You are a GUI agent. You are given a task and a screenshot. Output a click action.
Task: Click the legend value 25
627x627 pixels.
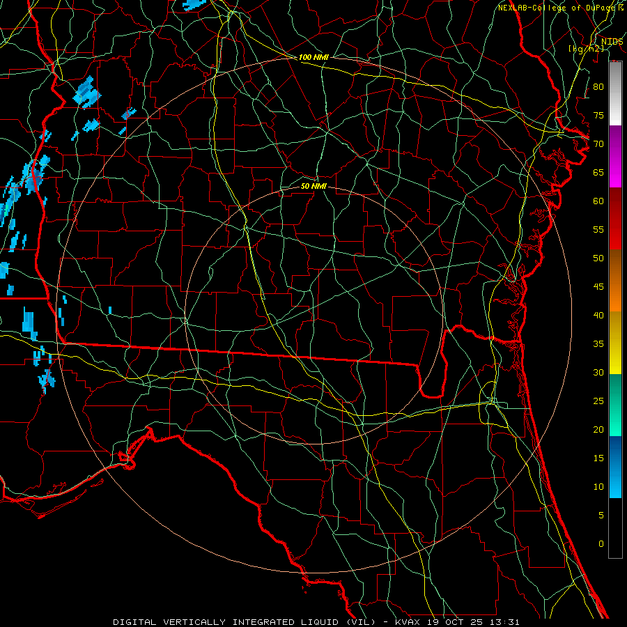(x=598, y=401)
